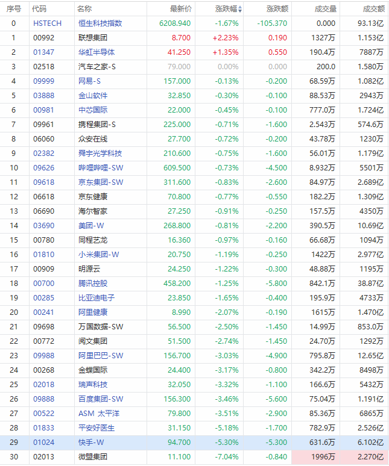Click the 序号 column header
This screenshot has width=389, height=466.
(x=14, y=9)
